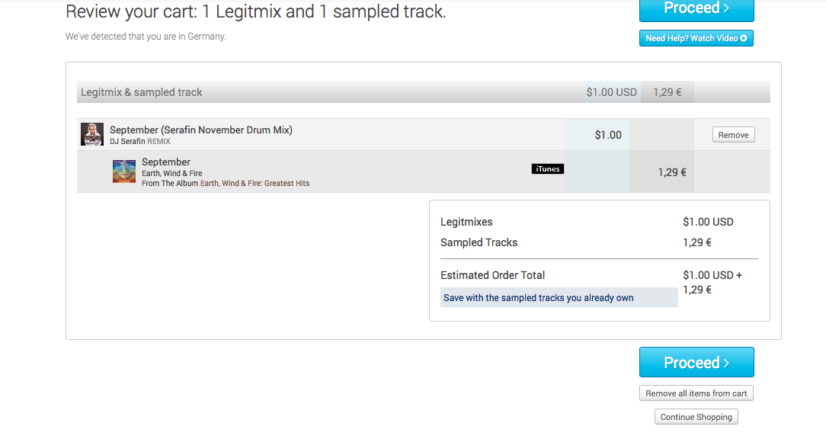
Task: Click Remove all items from cart
Action: coord(696,393)
